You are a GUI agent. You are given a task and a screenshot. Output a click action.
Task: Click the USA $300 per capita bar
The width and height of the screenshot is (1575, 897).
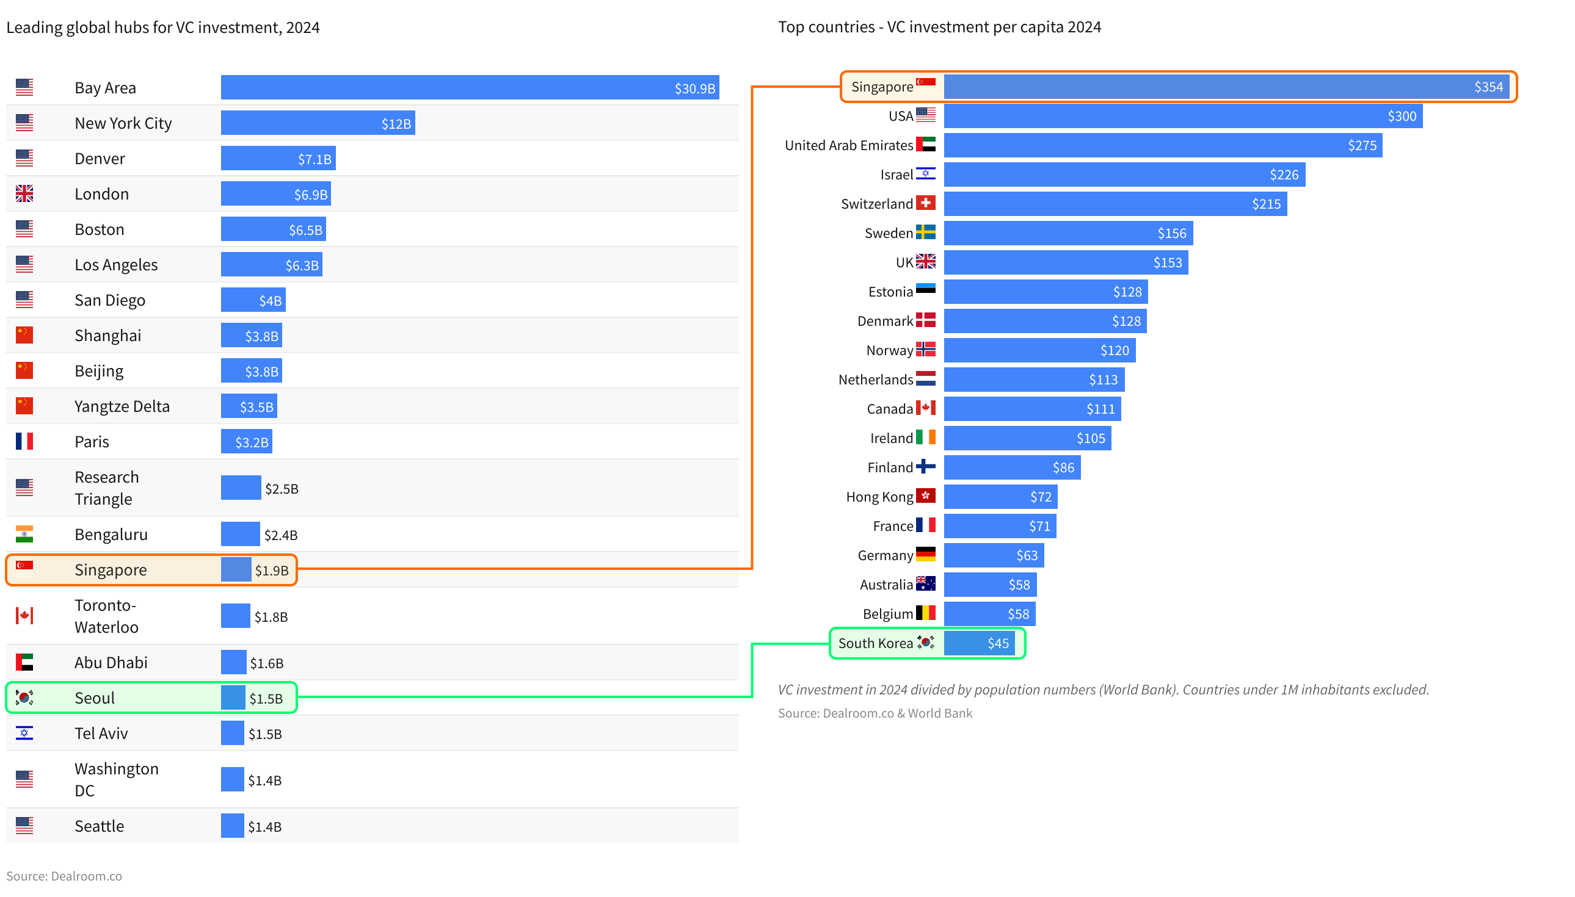[x=1182, y=116]
